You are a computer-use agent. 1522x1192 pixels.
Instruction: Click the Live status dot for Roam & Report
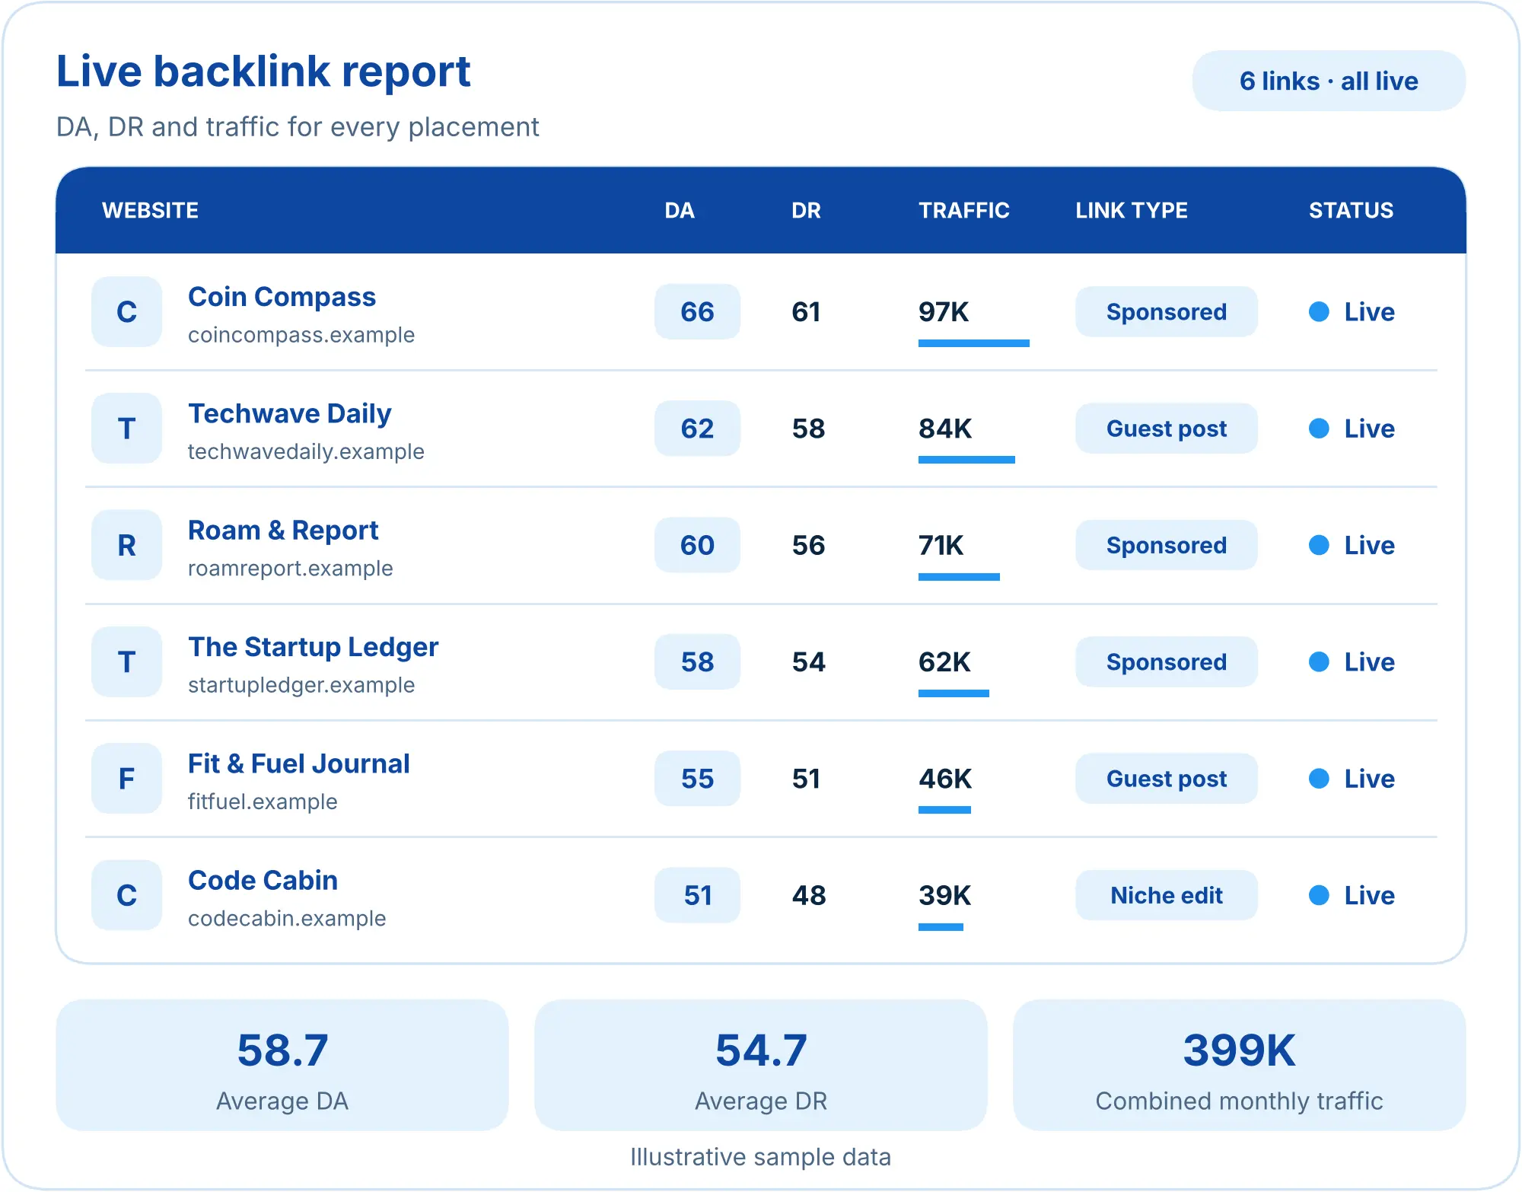click(1319, 545)
